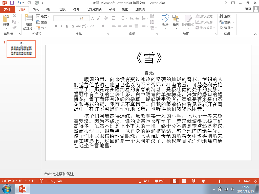259x194 pixels.
Task: Center align text
Action: (119, 26)
